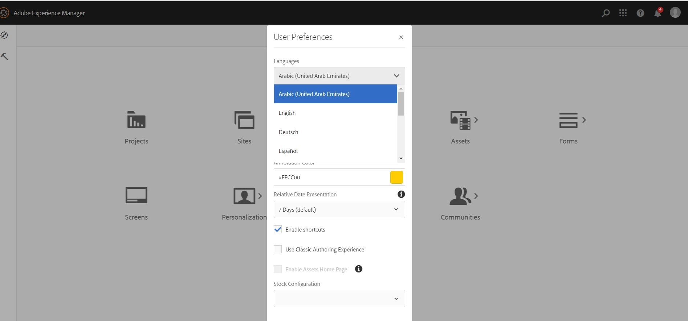The image size is (688, 321).
Task: Close the User Preferences dialog
Action: [401, 37]
